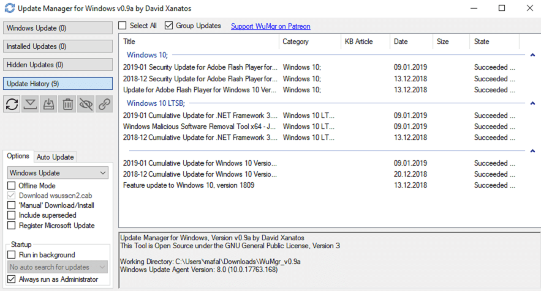The image size is (541, 291).
Task: Sort by KB Article column header
Action: (365, 42)
